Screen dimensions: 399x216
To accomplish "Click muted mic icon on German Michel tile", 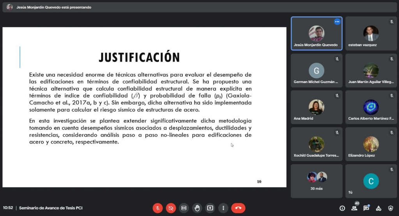I will 337,59.
